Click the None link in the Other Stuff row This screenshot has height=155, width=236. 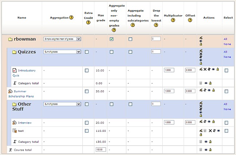click(x=227, y=109)
